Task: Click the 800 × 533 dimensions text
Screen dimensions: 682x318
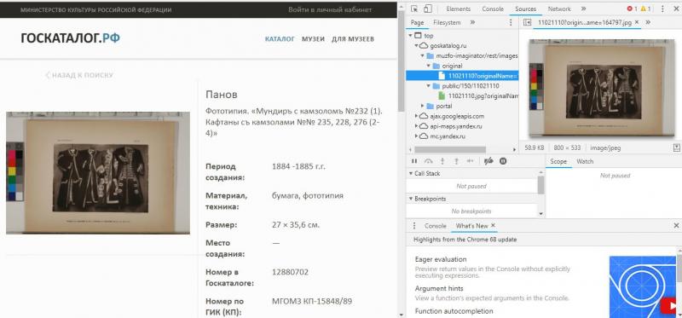Action: coord(567,147)
